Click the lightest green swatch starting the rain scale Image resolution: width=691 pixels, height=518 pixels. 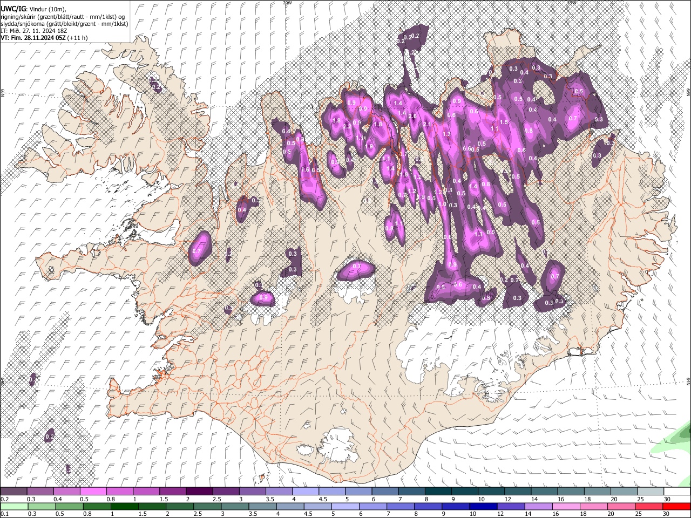coord(13,506)
